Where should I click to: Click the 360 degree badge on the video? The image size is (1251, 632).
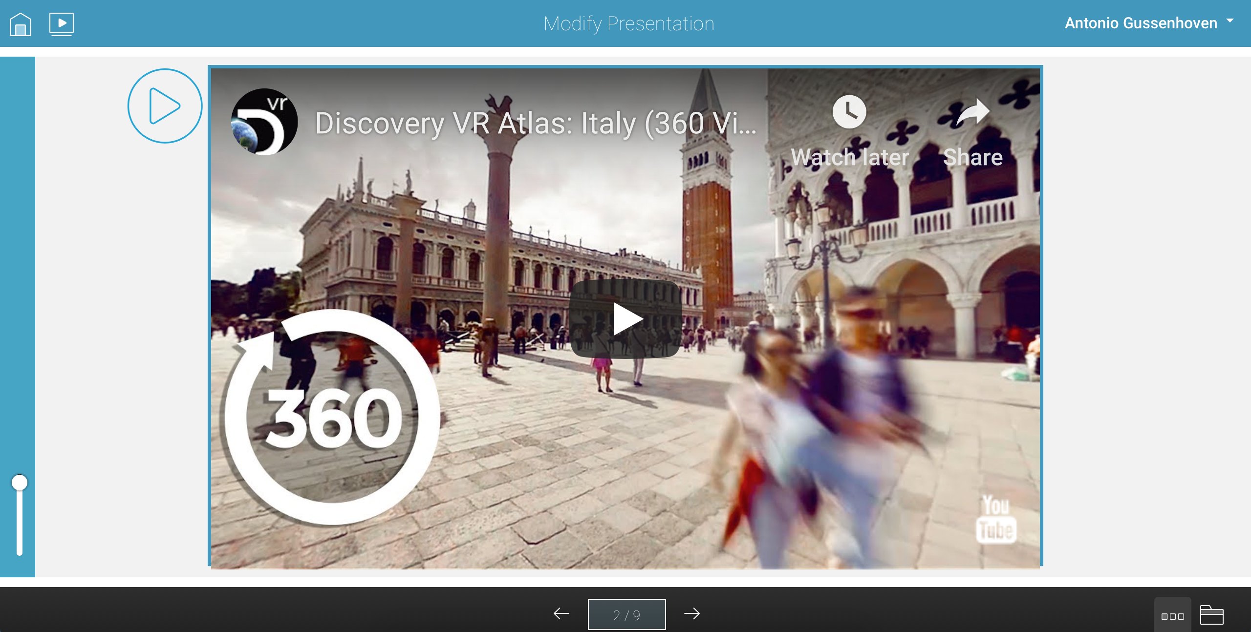click(332, 418)
